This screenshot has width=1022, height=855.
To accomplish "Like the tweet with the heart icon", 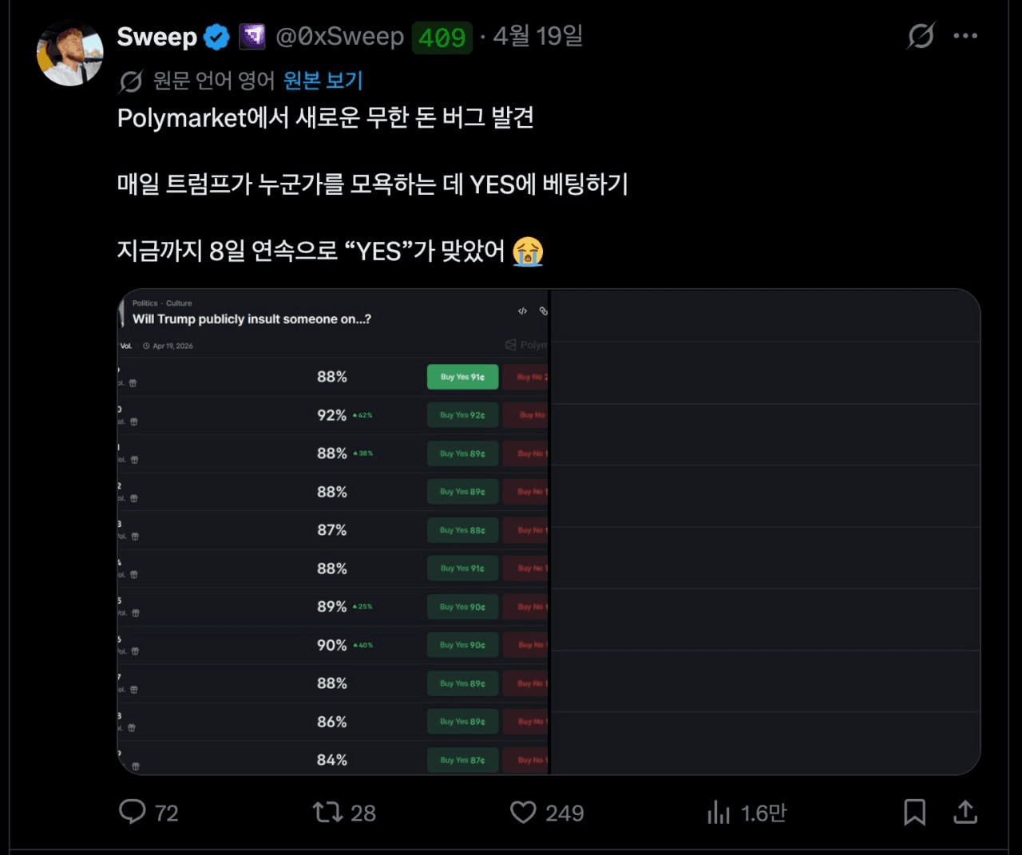I will pos(523,812).
